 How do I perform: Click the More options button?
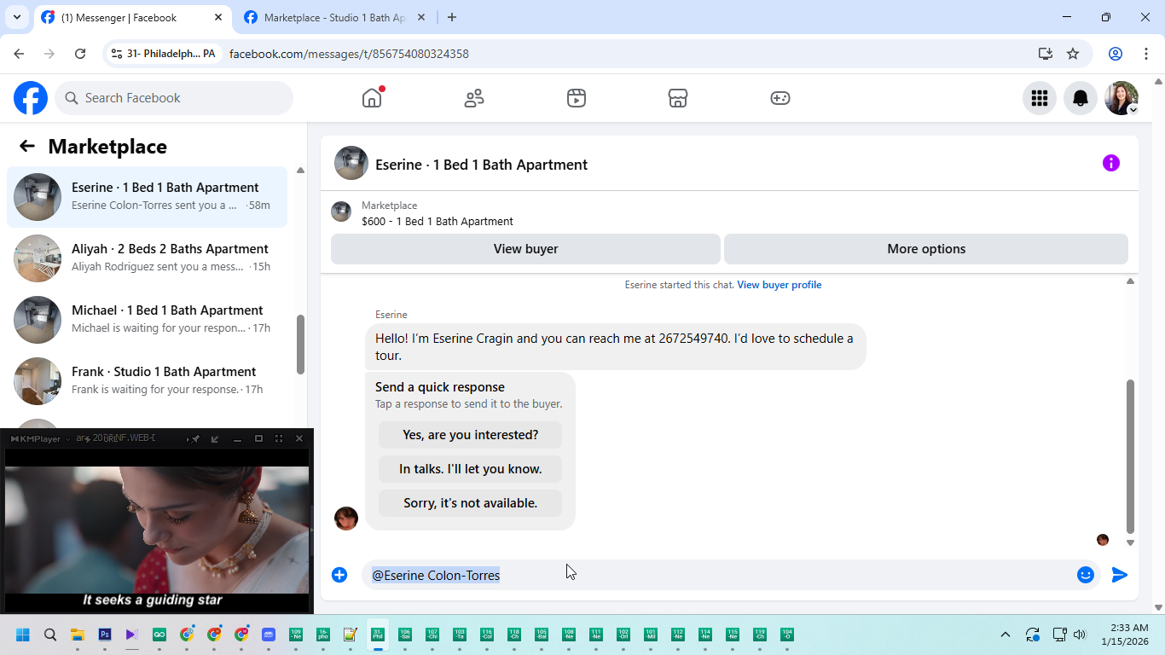click(926, 249)
